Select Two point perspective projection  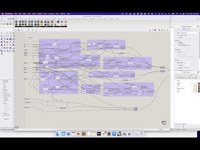(183, 45)
